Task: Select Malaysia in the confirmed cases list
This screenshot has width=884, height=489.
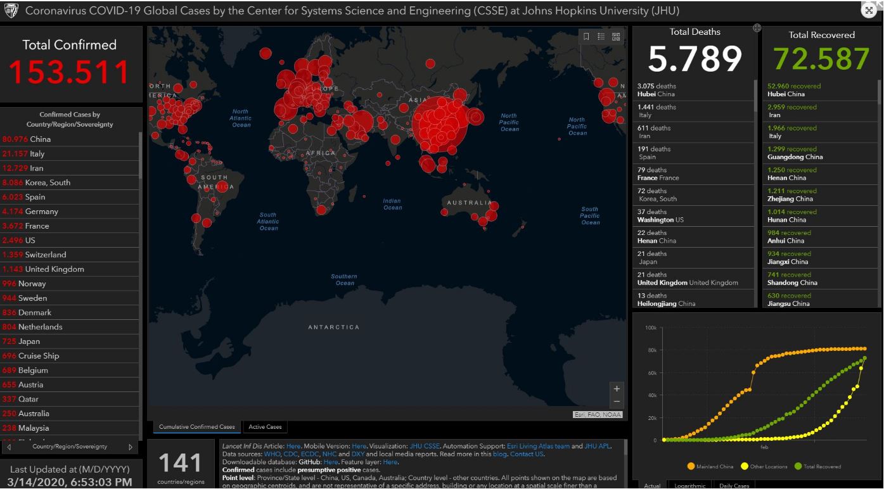Action: (x=70, y=428)
